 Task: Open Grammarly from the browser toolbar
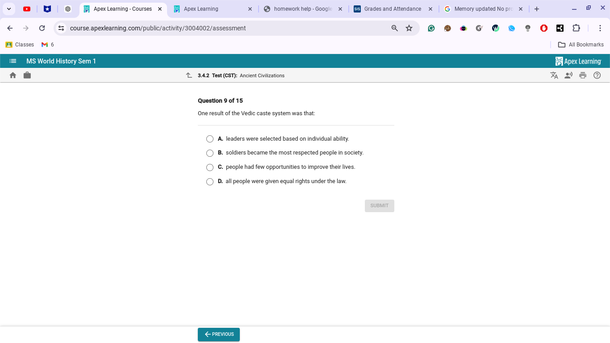[x=431, y=28]
